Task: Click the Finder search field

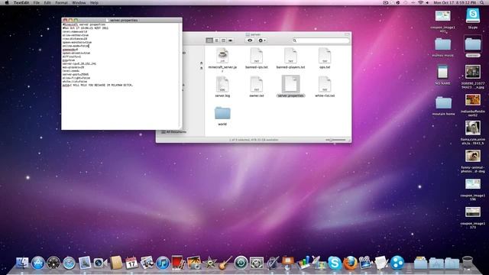Action: [x=321, y=40]
